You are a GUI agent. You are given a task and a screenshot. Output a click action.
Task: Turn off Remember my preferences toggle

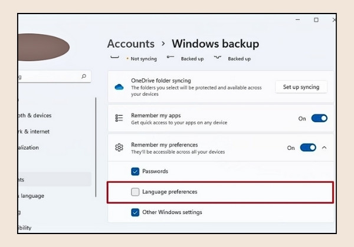click(308, 148)
